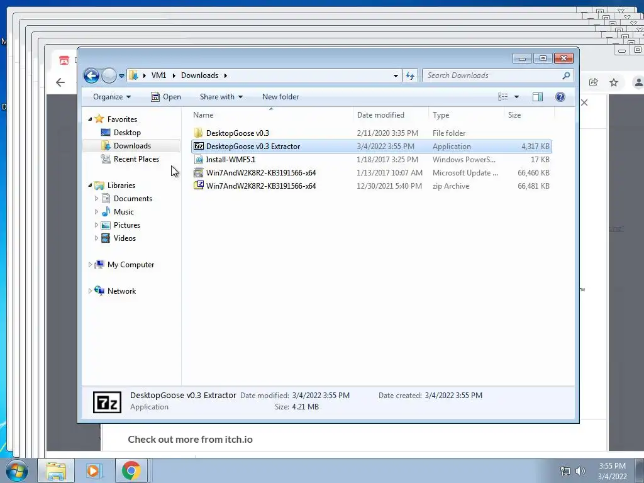The height and width of the screenshot is (483, 644).
Task: Select the DesktopGoose v0.3 folder icon
Action: [x=198, y=133]
